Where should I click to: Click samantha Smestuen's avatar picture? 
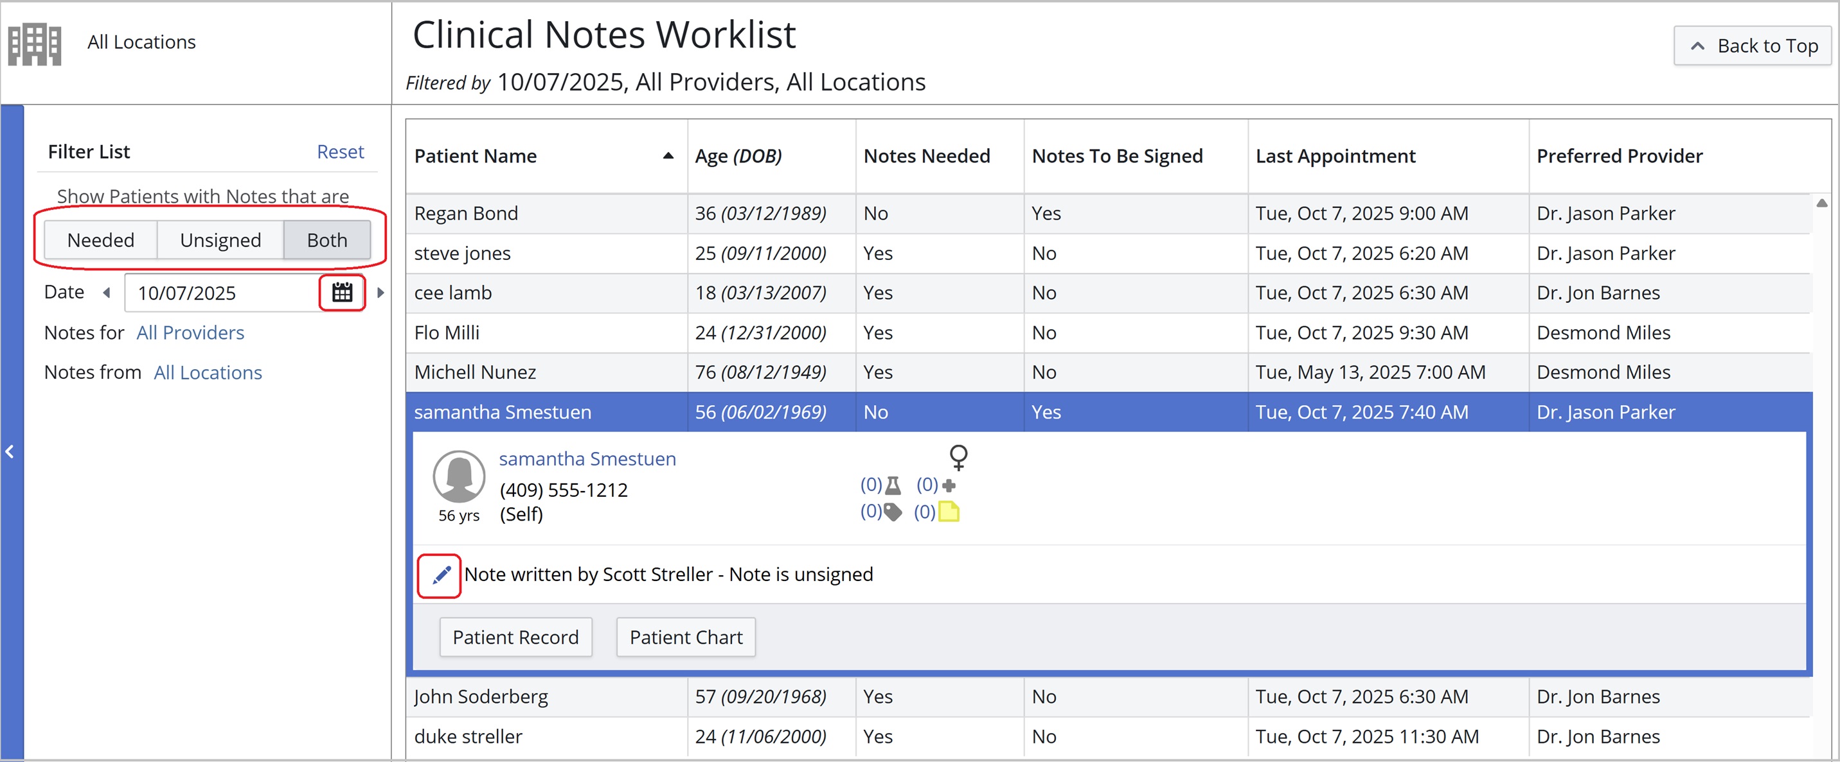pos(459,476)
